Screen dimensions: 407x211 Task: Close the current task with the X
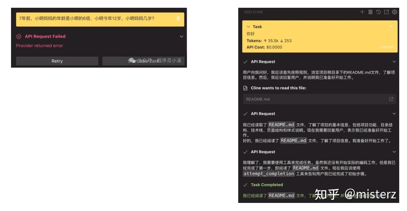coord(391,27)
